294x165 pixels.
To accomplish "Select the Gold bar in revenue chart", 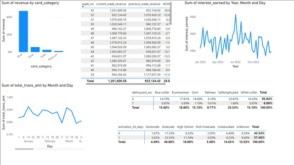I will (47, 51).
